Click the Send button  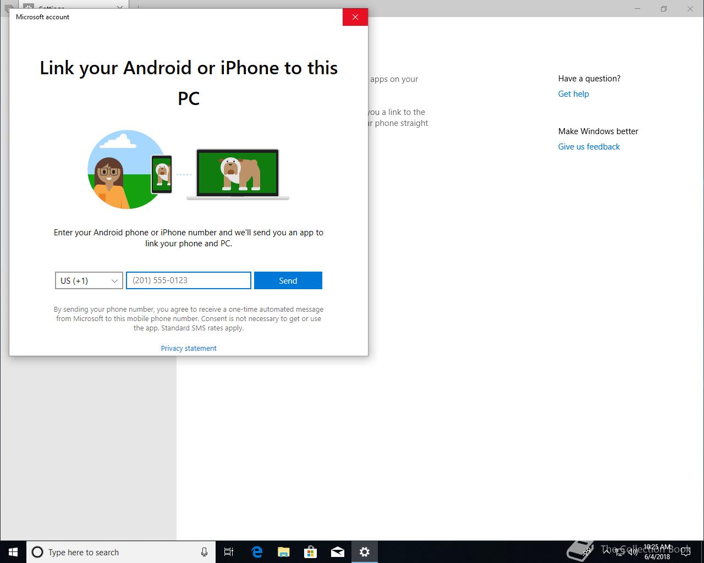pyautogui.click(x=288, y=280)
